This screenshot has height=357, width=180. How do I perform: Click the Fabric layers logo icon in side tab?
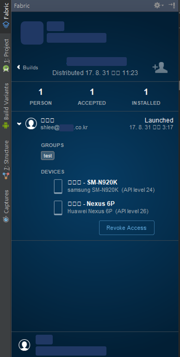pyautogui.click(x=6, y=25)
